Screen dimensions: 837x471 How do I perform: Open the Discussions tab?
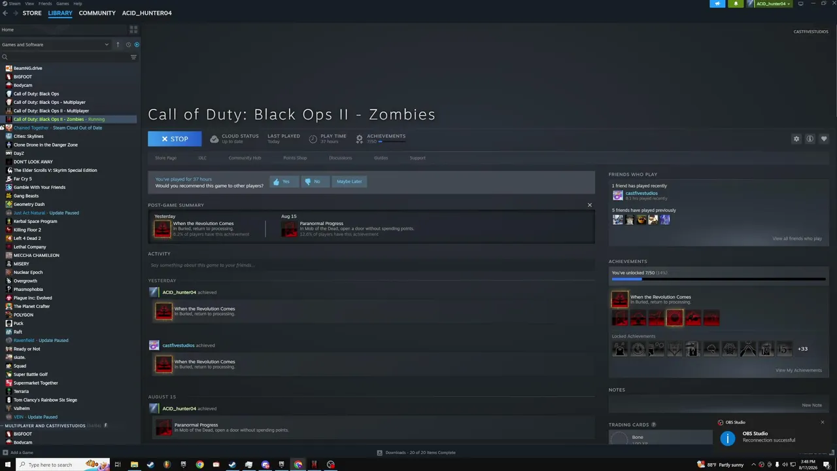(340, 158)
